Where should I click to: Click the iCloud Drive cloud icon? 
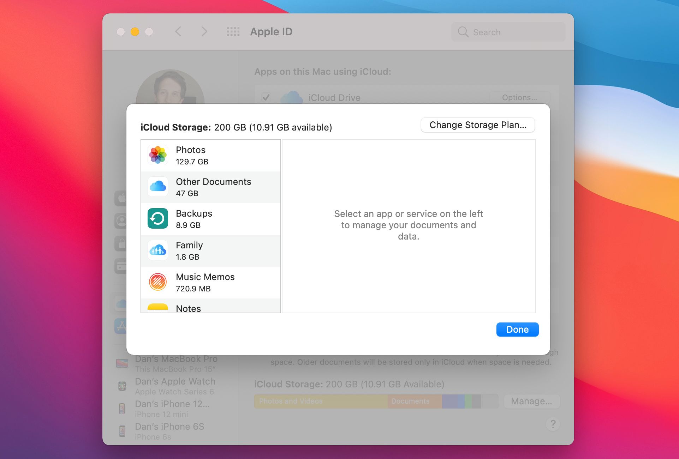pos(290,97)
